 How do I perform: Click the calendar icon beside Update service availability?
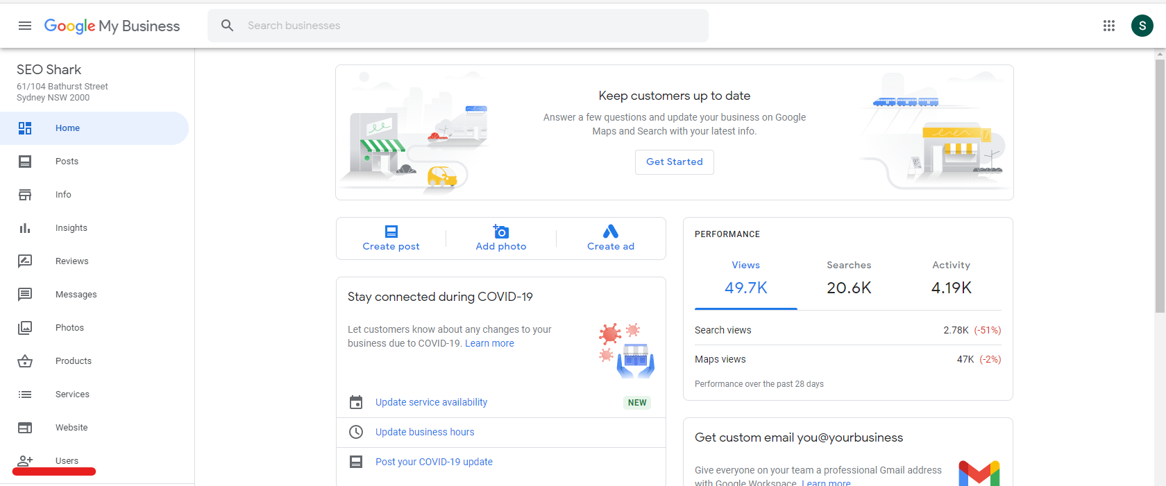(356, 402)
